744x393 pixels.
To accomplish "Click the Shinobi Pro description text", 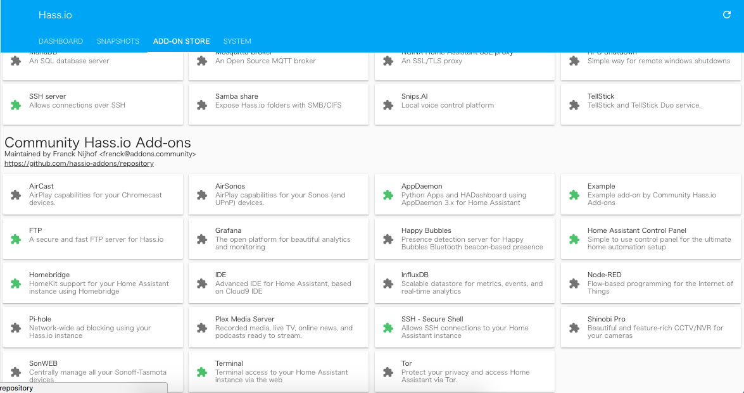I will (x=655, y=332).
